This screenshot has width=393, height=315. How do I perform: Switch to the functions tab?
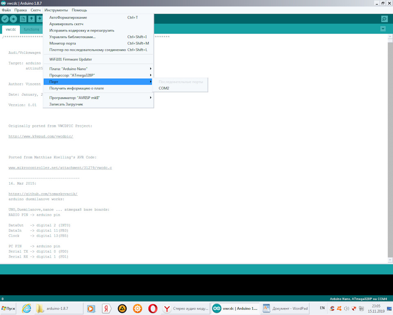(32, 30)
